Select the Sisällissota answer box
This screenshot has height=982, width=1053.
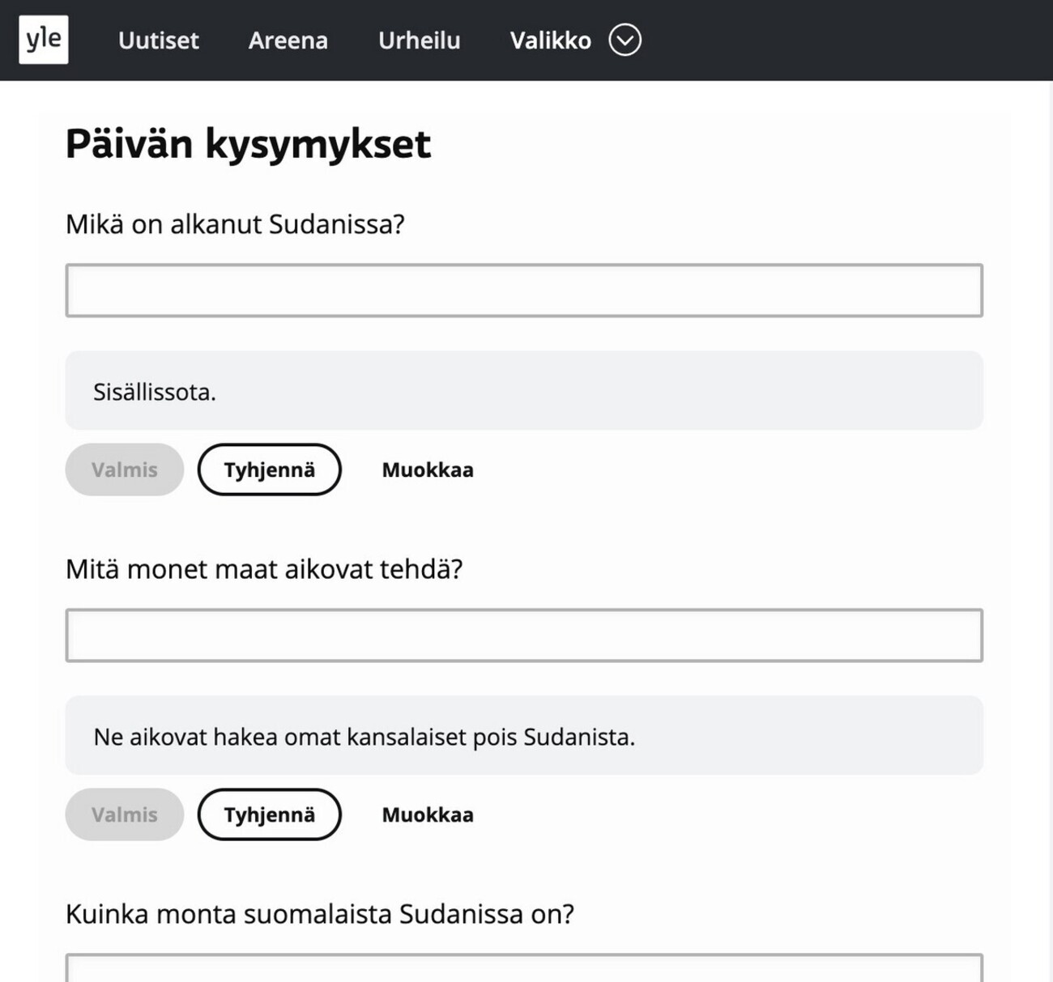coord(524,390)
